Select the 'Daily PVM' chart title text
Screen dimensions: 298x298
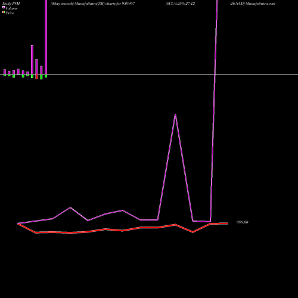tap(11, 4)
